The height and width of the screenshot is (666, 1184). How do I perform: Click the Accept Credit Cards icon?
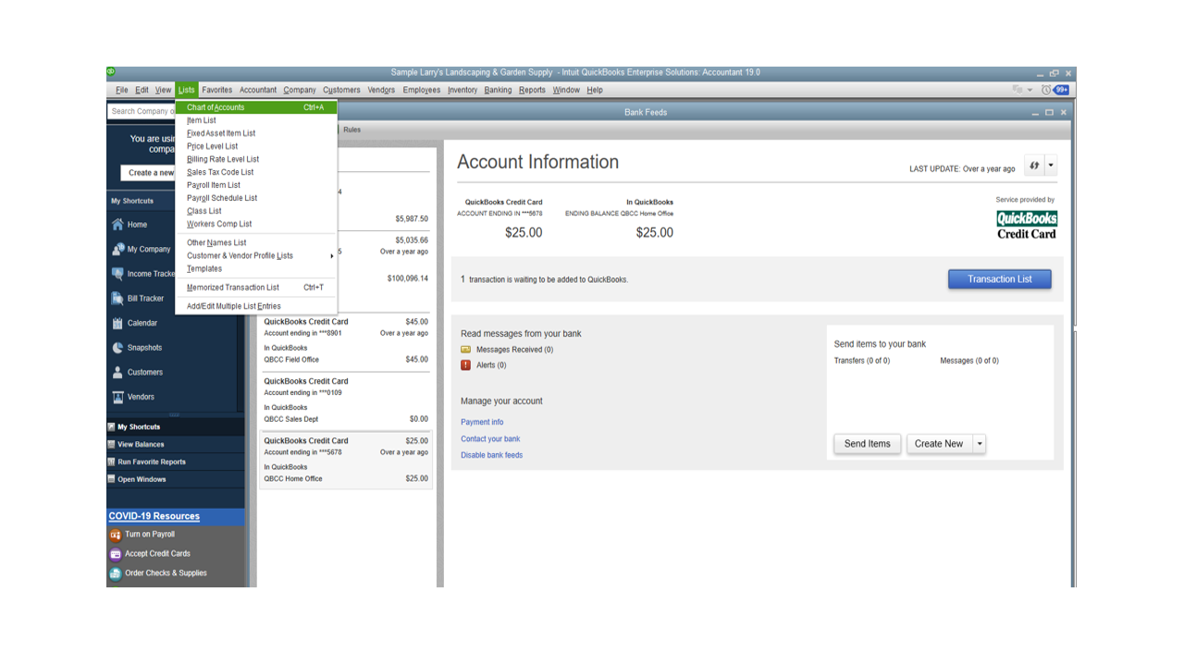(x=116, y=553)
